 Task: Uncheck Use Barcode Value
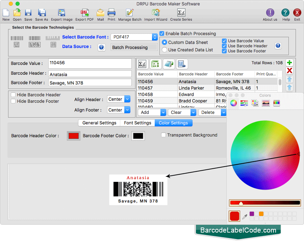(x=224, y=41)
